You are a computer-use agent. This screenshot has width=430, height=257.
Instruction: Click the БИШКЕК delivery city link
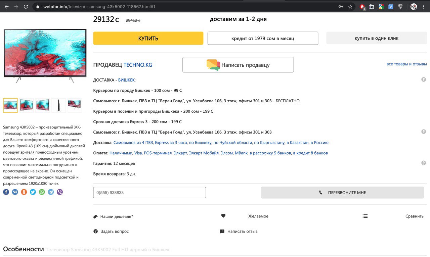pos(126,80)
